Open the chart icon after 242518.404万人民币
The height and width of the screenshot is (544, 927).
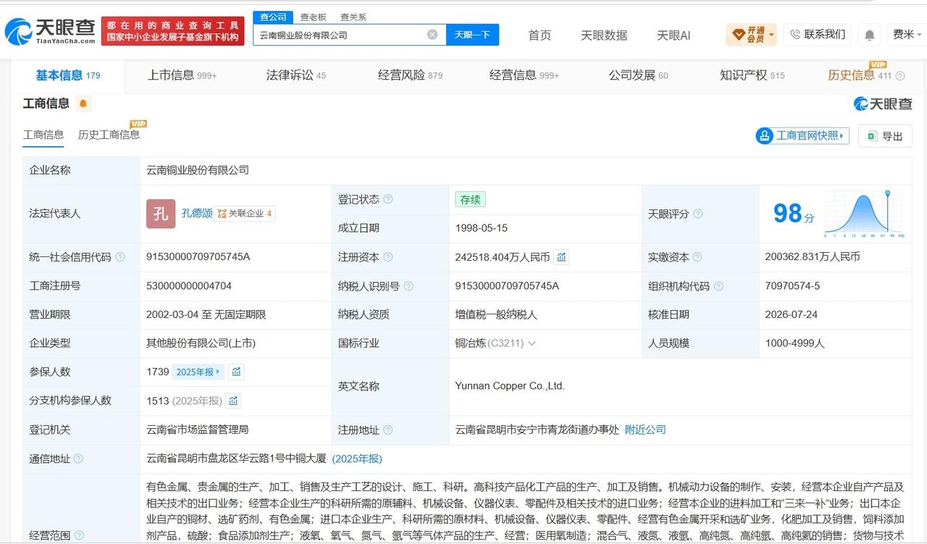pos(561,256)
